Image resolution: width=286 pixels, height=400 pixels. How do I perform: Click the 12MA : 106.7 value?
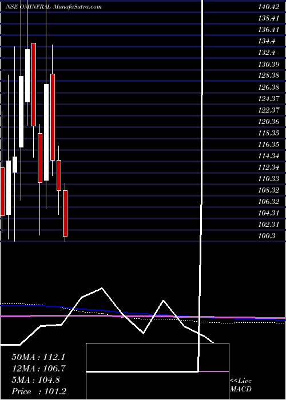click(38, 369)
